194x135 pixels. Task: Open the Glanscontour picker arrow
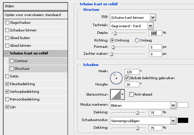tap(123, 95)
